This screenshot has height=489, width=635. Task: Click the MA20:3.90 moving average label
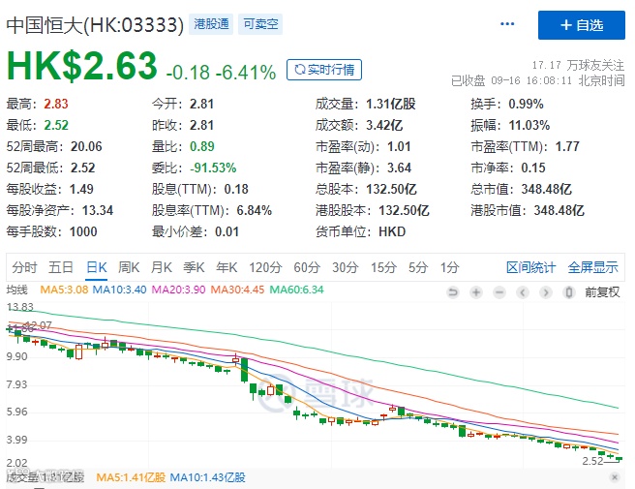click(x=178, y=290)
